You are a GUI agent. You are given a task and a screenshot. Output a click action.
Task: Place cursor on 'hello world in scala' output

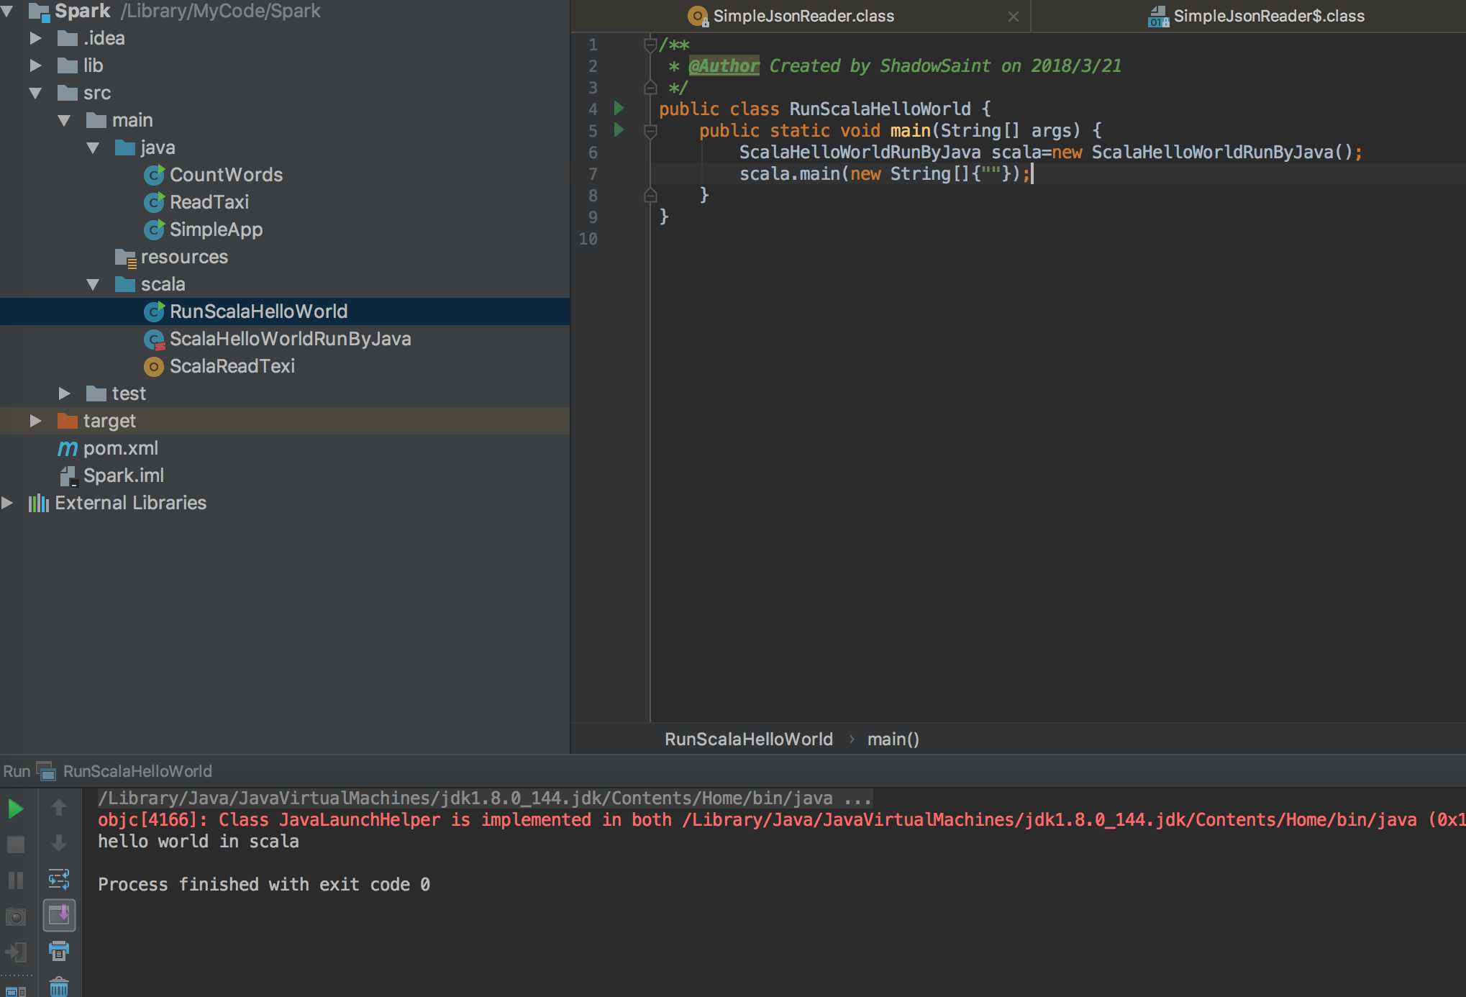tap(199, 841)
